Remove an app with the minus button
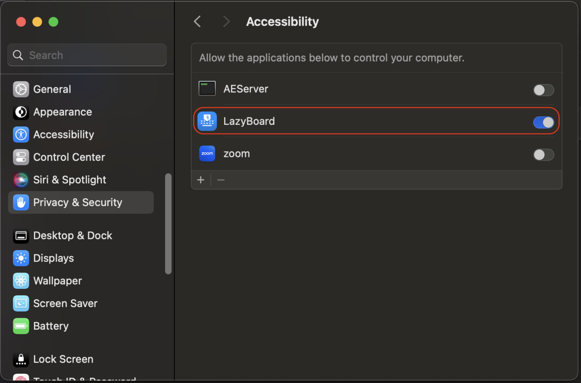This screenshot has height=383, width=581. click(221, 180)
